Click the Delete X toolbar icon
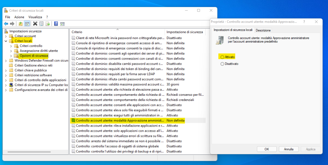Viewport: 328px width, 165px height. click(35, 24)
